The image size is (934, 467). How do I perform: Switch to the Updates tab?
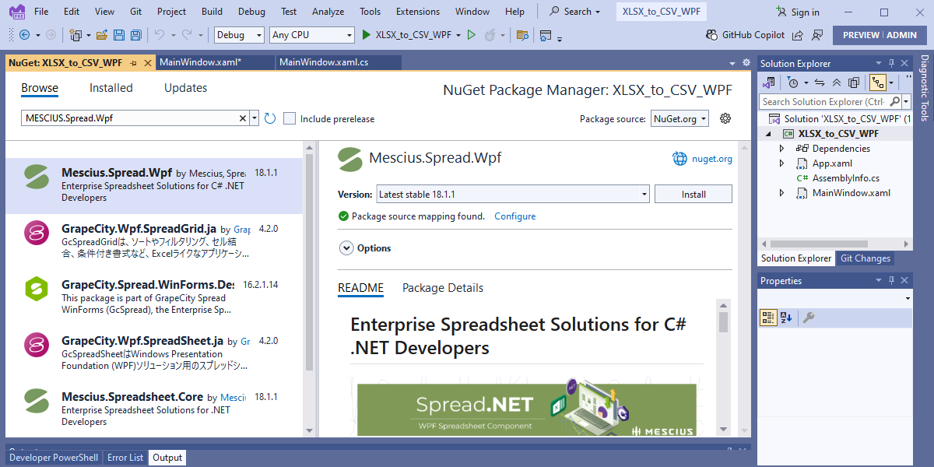click(x=185, y=88)
